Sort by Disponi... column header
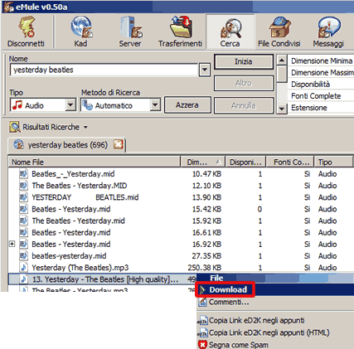The height and width of the screenshot is (349, 354). 245,162
